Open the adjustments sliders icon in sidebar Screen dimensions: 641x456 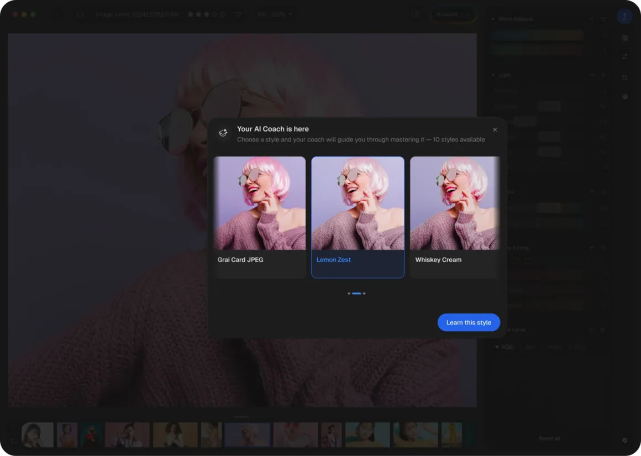click(x=624, y=56)
